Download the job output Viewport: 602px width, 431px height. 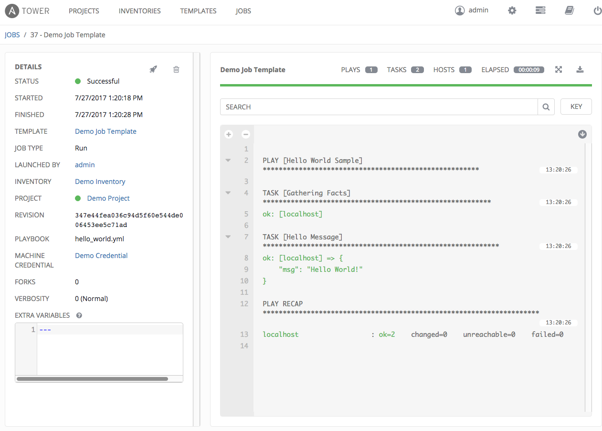tap(580, 69)
